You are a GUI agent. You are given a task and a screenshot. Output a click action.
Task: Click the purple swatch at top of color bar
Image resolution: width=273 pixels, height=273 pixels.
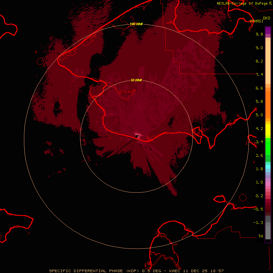point(268,30)
